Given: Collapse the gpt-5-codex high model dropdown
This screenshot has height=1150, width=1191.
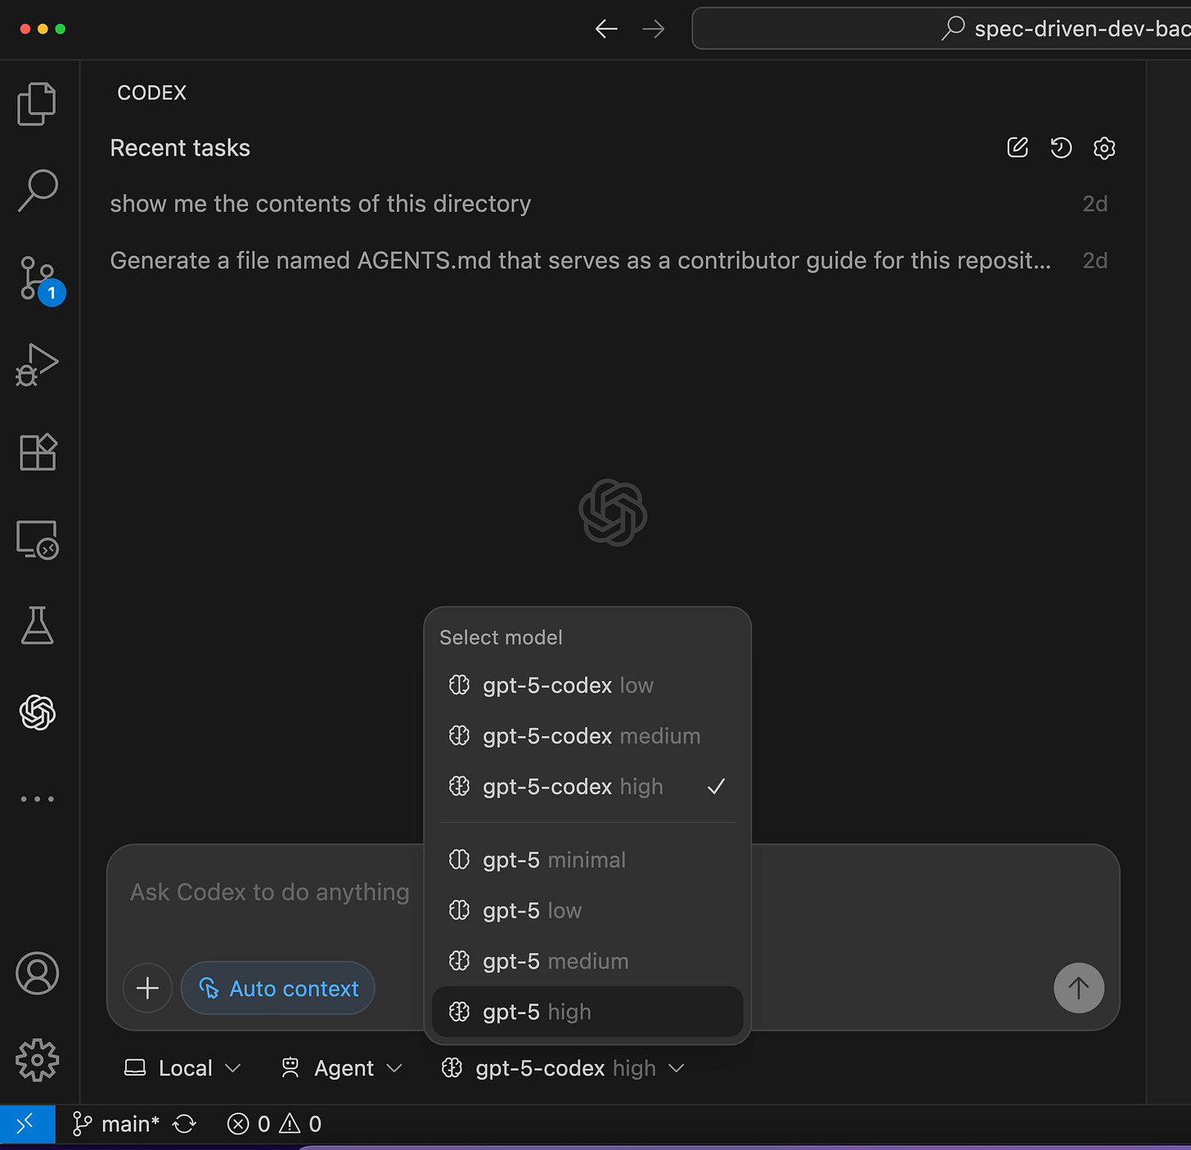Looking at the screenshot, I should 563,1068.
